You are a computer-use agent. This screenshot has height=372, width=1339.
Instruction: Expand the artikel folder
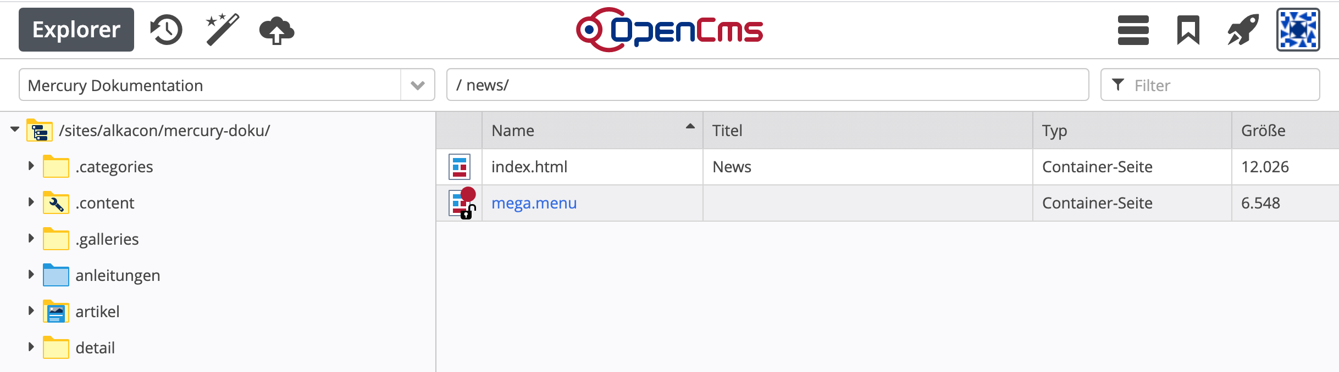[31, 311]
